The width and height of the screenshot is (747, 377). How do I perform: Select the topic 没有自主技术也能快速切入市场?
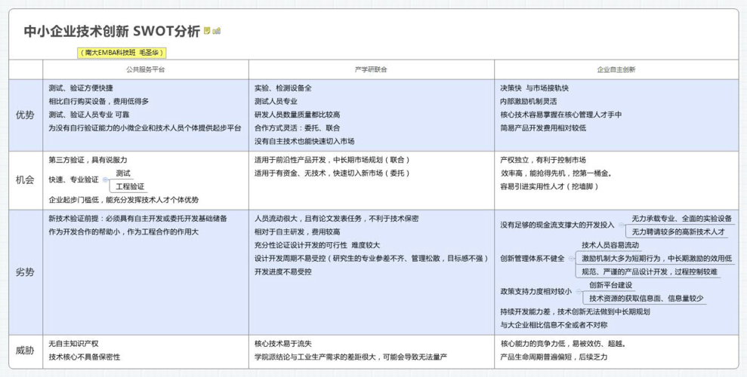click(x=304, y=141)
